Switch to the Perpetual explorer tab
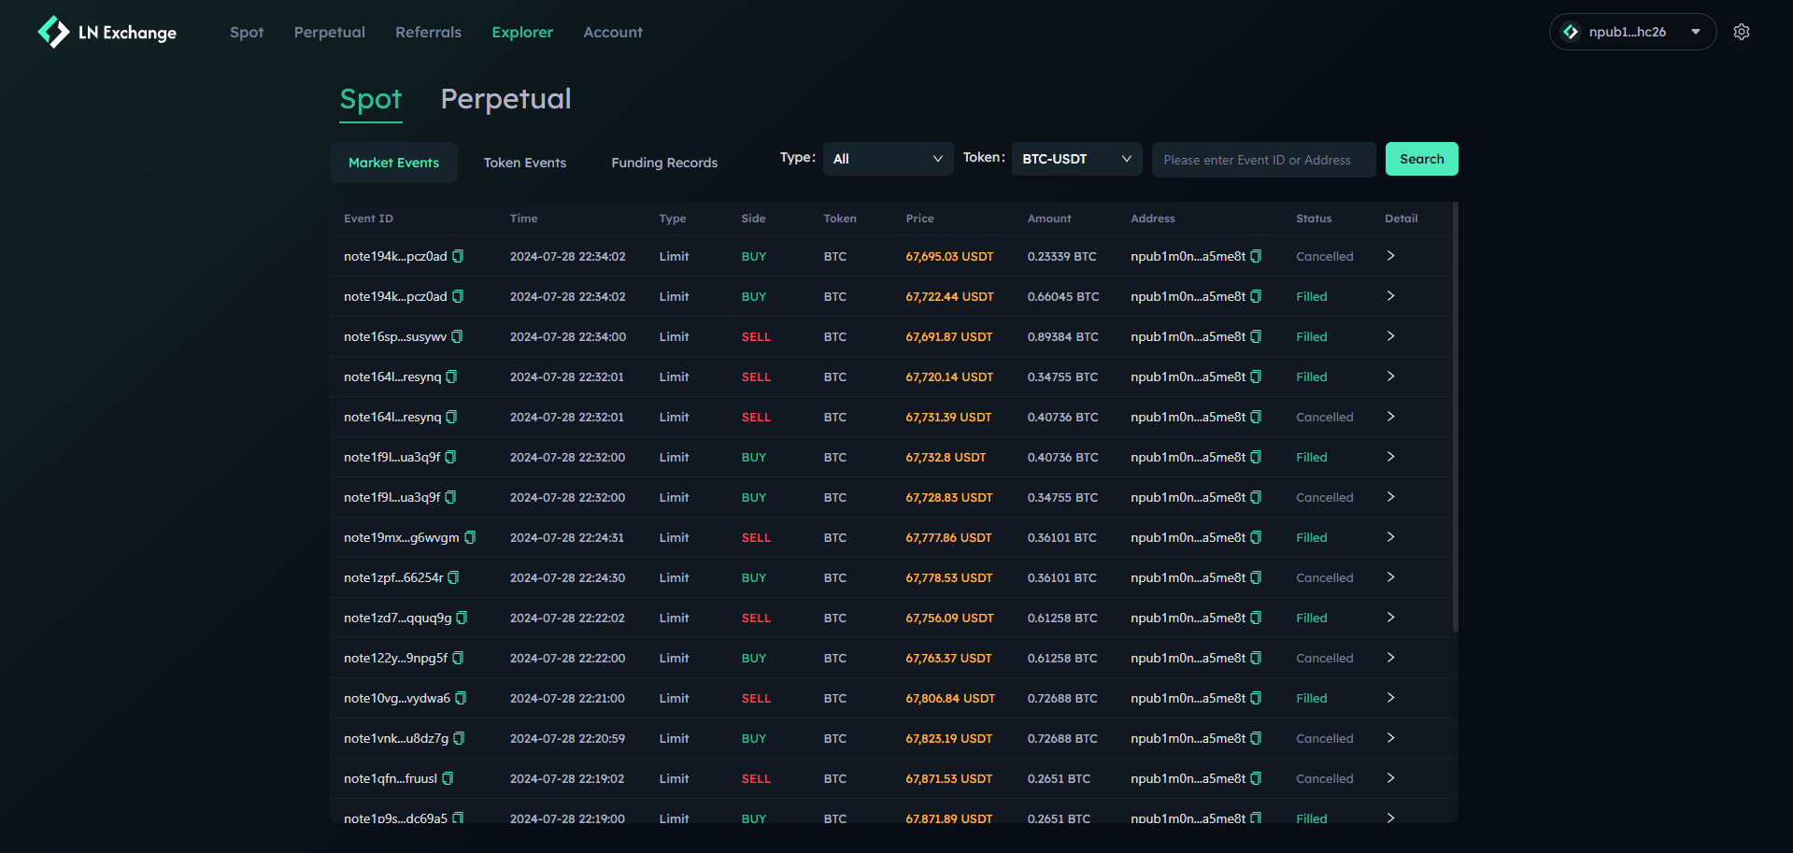The image size is (1793, 853). tap(505, 99)
